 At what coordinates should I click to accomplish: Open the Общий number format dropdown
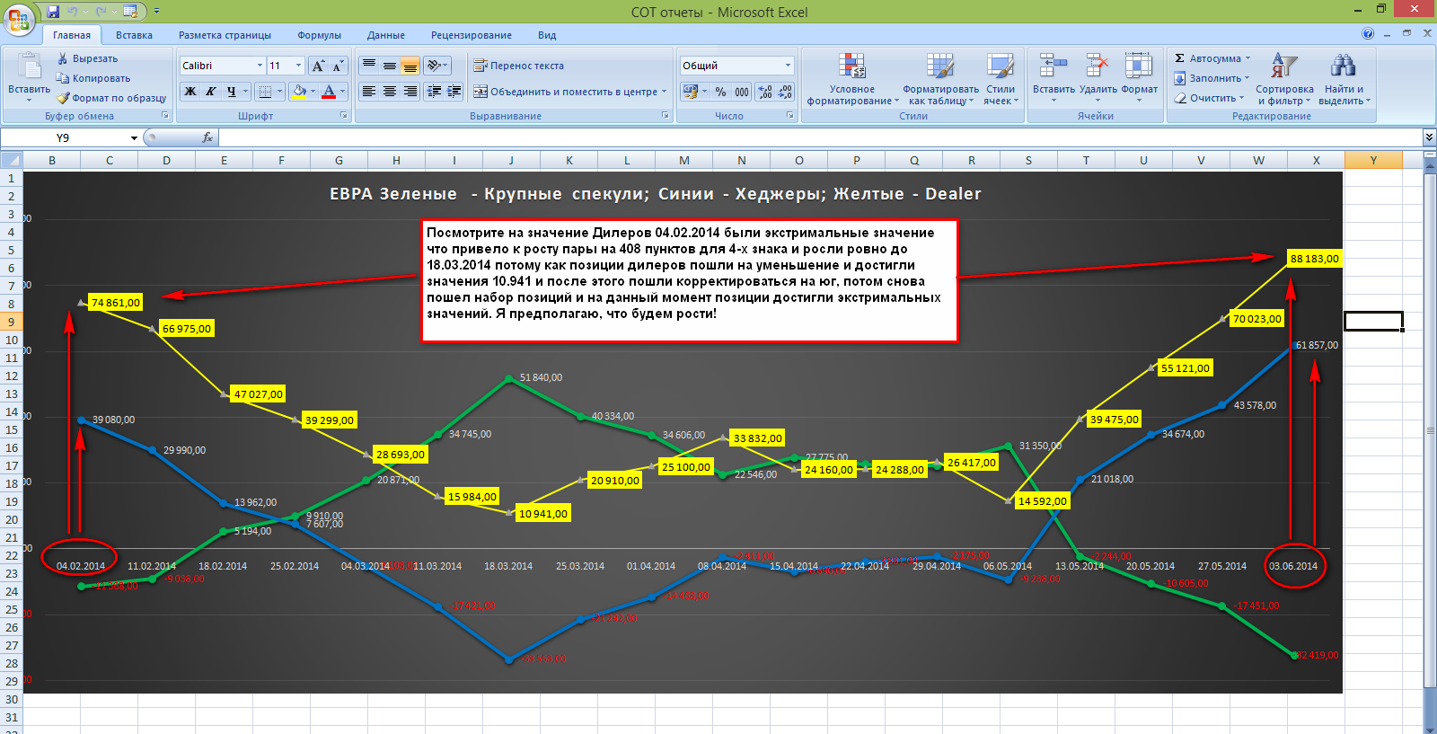tap(788, 66)
